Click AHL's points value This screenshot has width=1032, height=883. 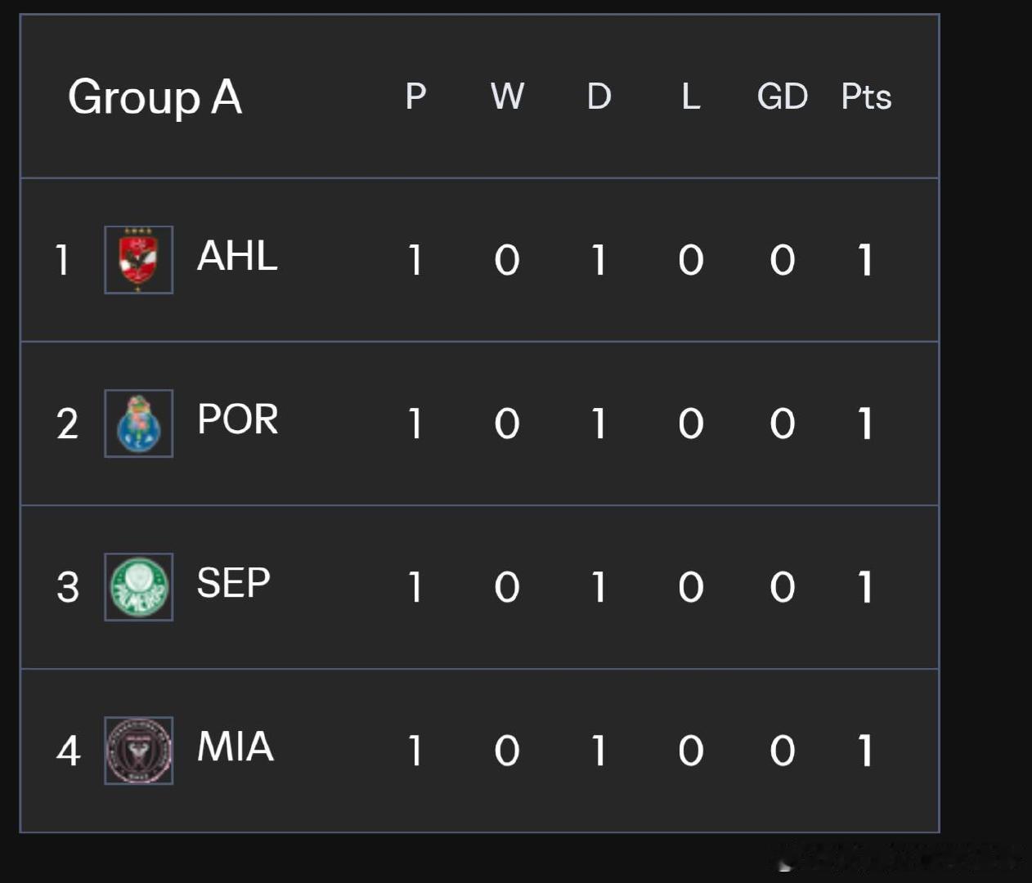[865, 260]
